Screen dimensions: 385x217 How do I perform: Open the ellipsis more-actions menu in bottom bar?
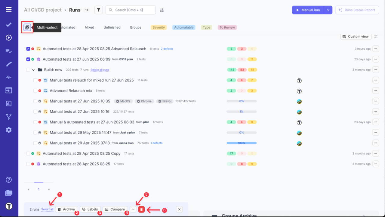coord(133,209)
